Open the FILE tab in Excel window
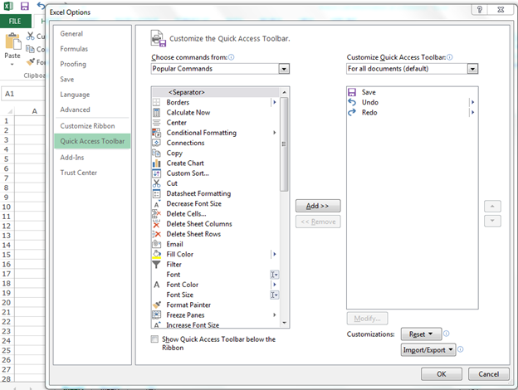 15,22
